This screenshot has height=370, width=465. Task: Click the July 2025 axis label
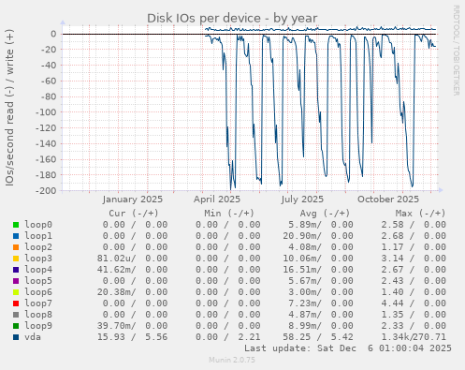(x=302, y=200)
